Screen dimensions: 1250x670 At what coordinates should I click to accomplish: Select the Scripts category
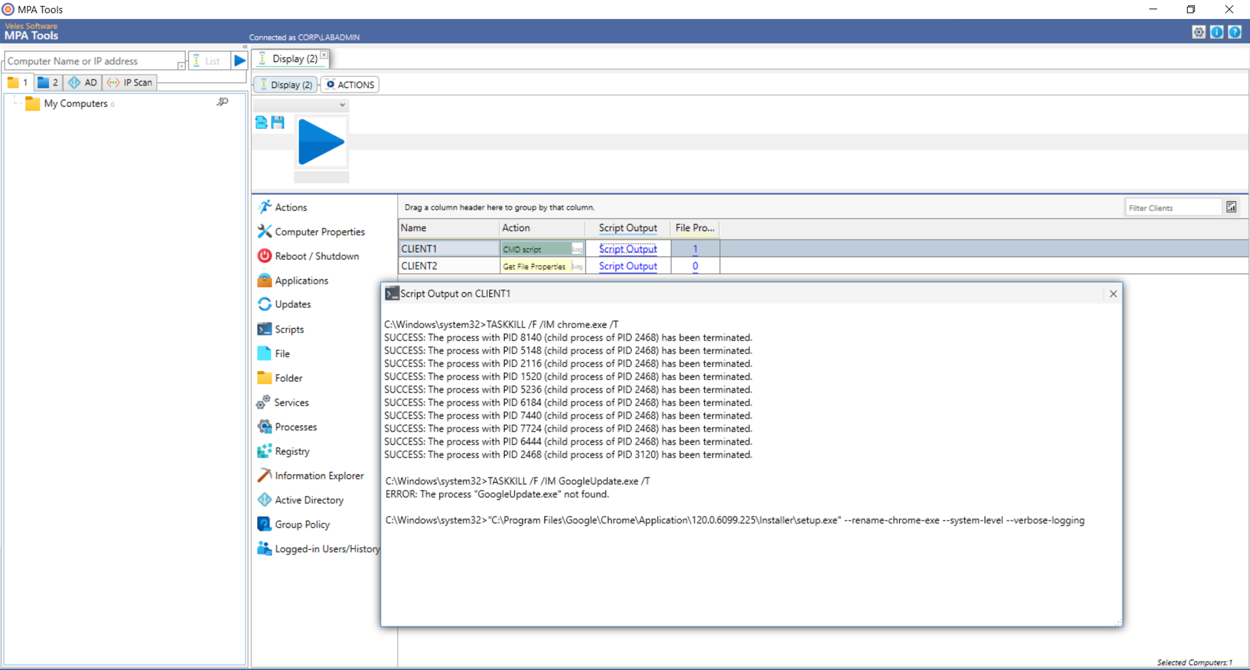coord(281,329)
